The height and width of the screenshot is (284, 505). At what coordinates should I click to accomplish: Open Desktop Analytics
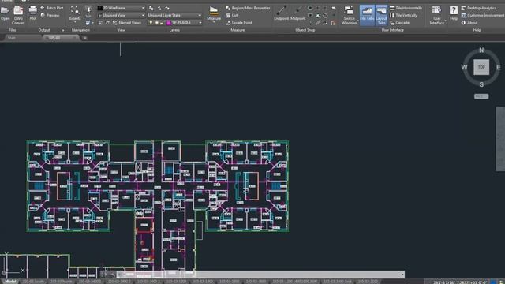(478, 8)
